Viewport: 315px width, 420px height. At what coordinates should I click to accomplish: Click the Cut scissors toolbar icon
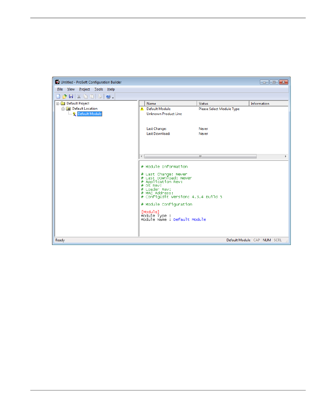(79, 96)
